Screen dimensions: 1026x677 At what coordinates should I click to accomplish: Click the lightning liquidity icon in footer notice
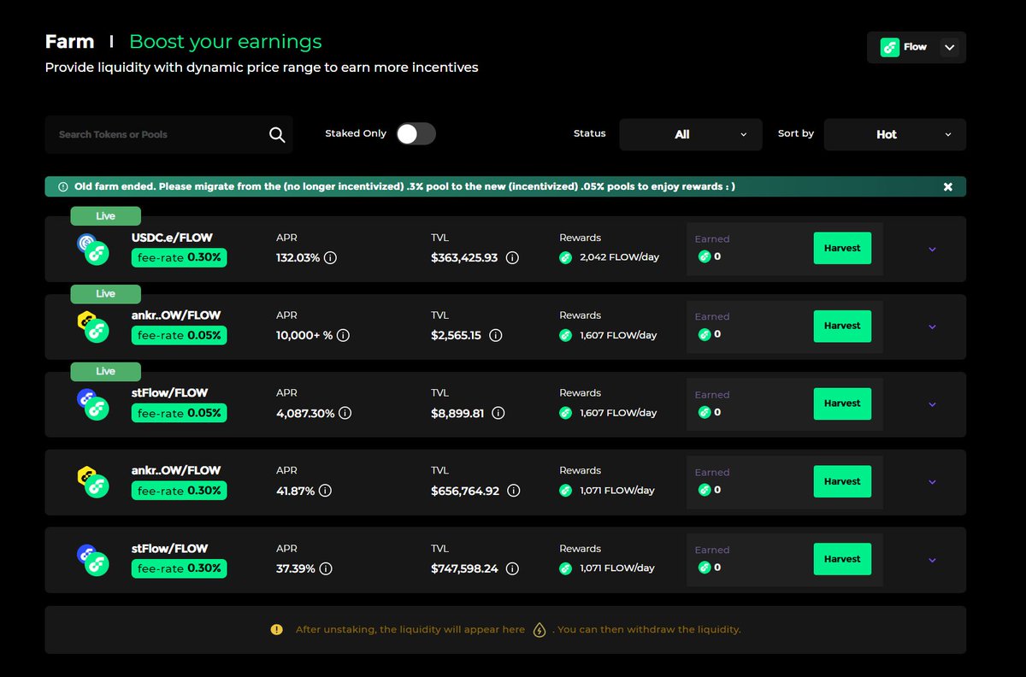point(539,630)
